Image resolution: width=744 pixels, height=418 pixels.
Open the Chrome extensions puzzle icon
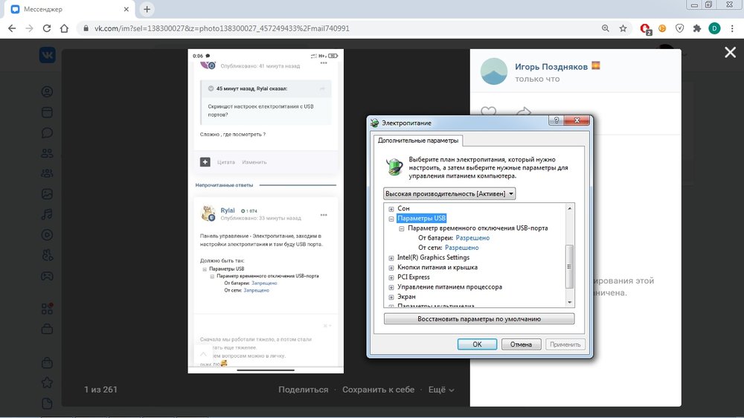[x=696, y=28]
